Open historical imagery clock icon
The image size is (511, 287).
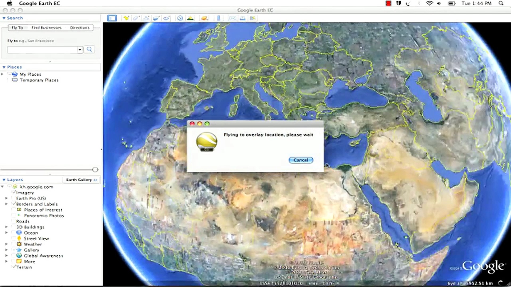click(180, 18)
